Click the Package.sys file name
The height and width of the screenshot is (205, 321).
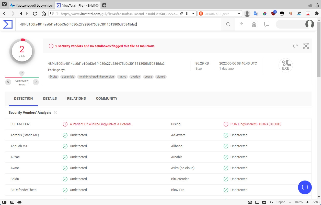click(57, 70)
